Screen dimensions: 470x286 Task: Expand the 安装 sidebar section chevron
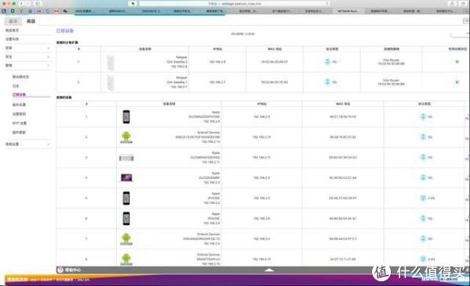(49, 48)
